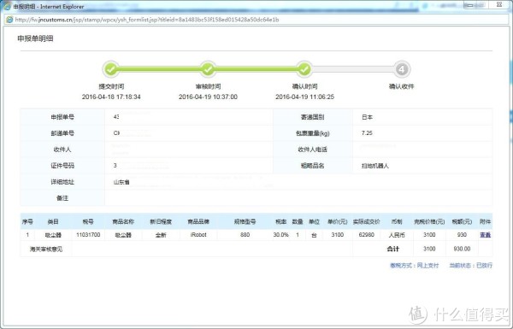Click the green submit-time step checkmark
The height and width of the screenshot is (329, 513).
(111, 69)
